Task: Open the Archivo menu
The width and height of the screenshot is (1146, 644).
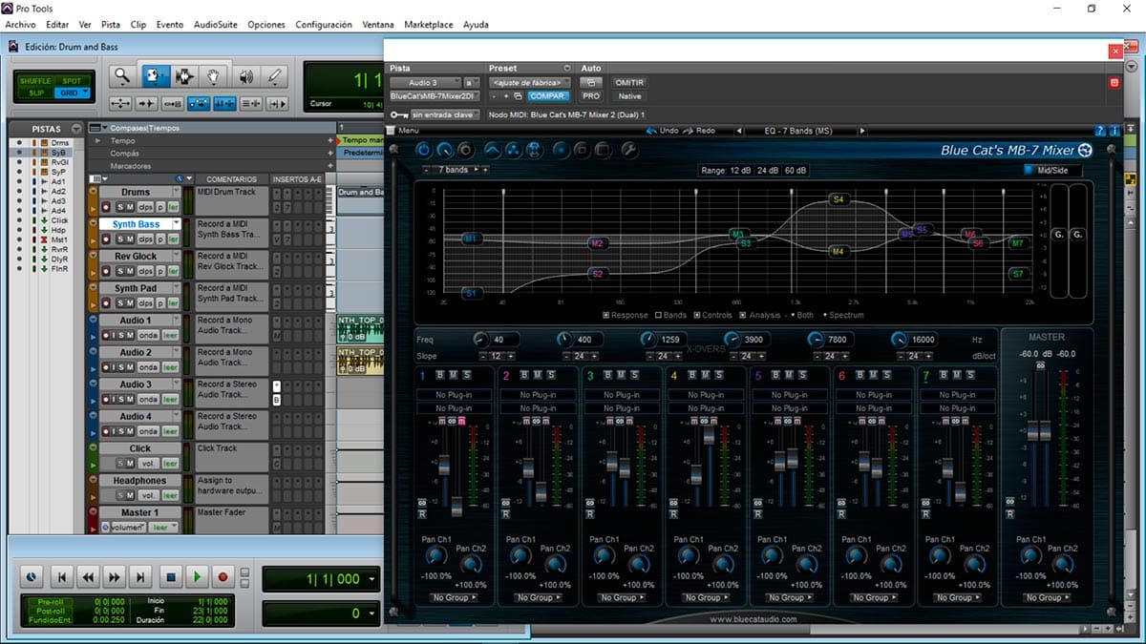Action: click(20, 24)
